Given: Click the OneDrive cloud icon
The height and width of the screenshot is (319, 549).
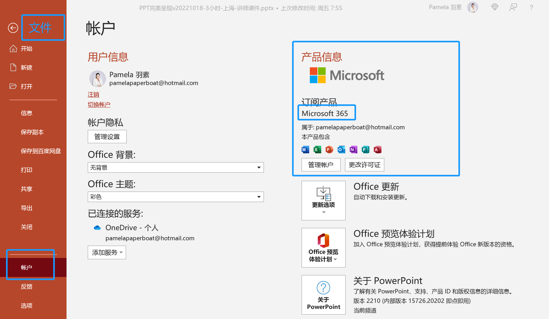Looking at the screenshot, I should [x=97, y=228].
